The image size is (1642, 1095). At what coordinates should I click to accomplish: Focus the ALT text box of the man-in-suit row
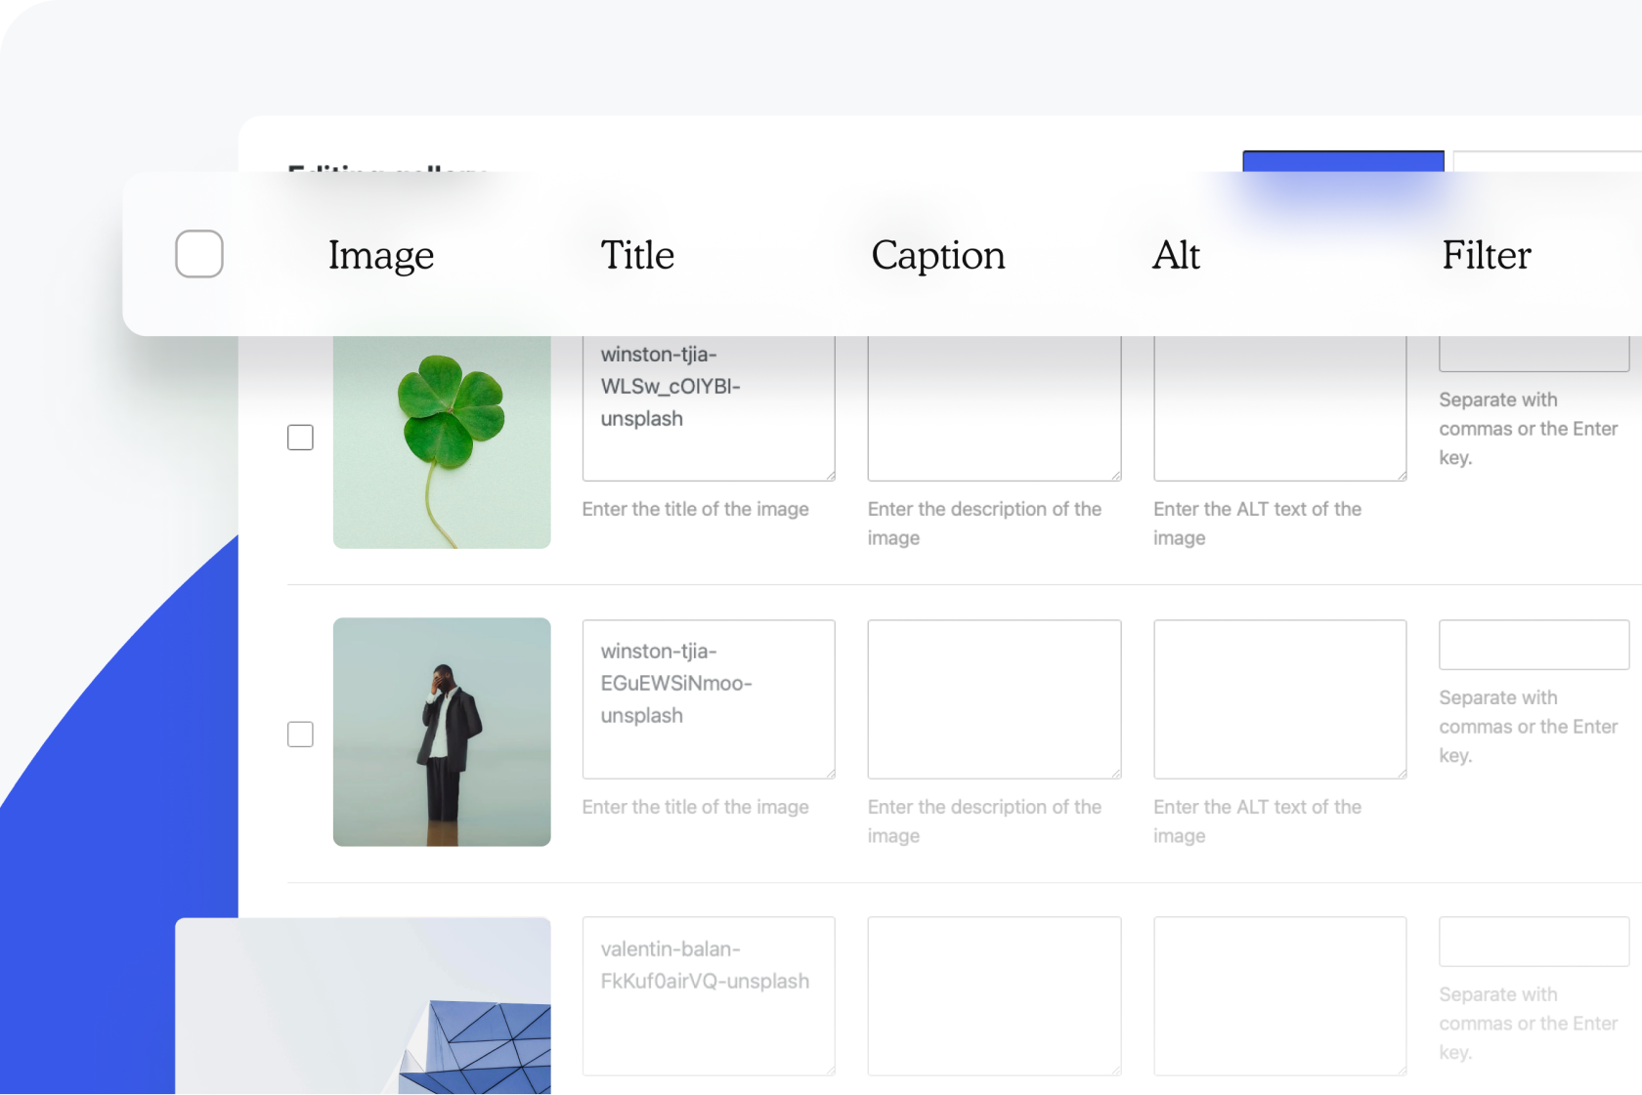[x=1279, y=699]
